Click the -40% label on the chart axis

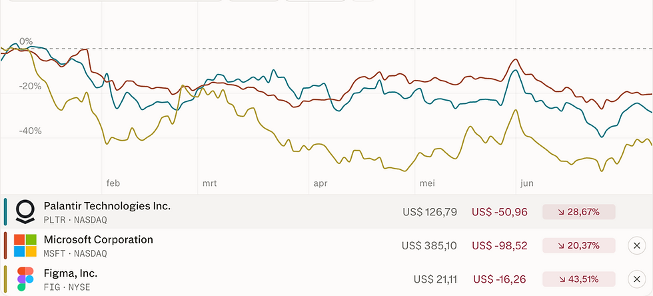(31, 131)
